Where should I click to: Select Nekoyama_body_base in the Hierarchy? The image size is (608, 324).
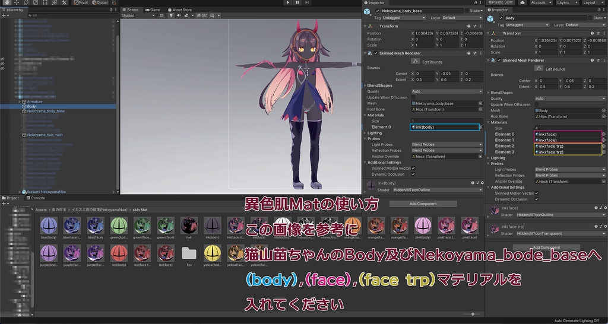(46, 111)
